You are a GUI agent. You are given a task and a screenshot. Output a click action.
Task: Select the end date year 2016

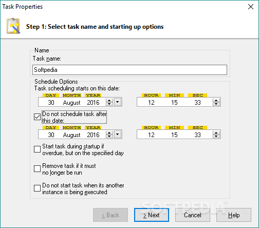click(x=93, y=135)
